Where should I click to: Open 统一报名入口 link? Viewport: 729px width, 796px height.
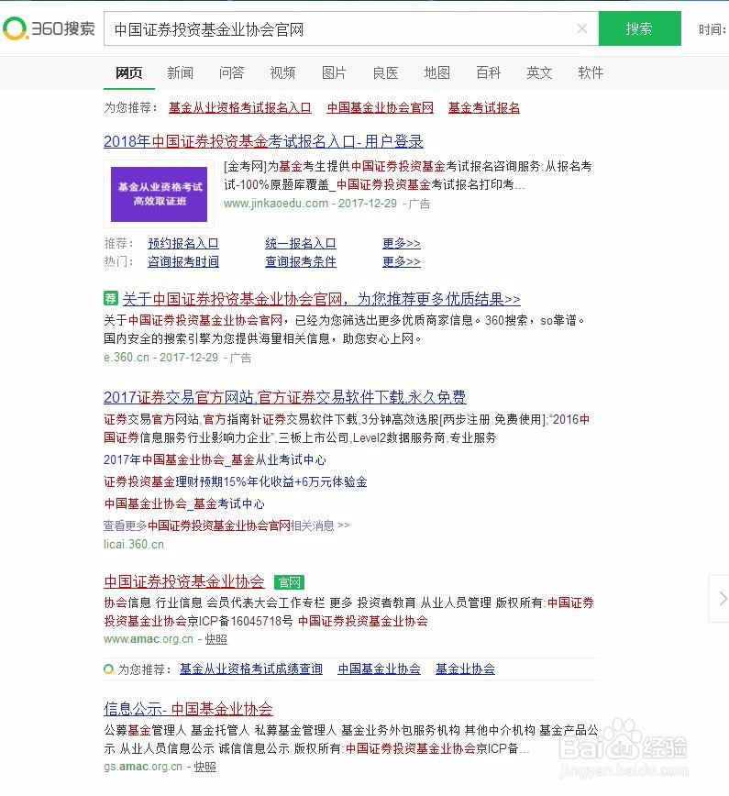pyautogui.click(x=301, y=243)
